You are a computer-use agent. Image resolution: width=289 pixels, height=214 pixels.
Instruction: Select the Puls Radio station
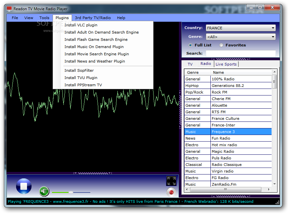pyautogui.click(x=228, y=158)
